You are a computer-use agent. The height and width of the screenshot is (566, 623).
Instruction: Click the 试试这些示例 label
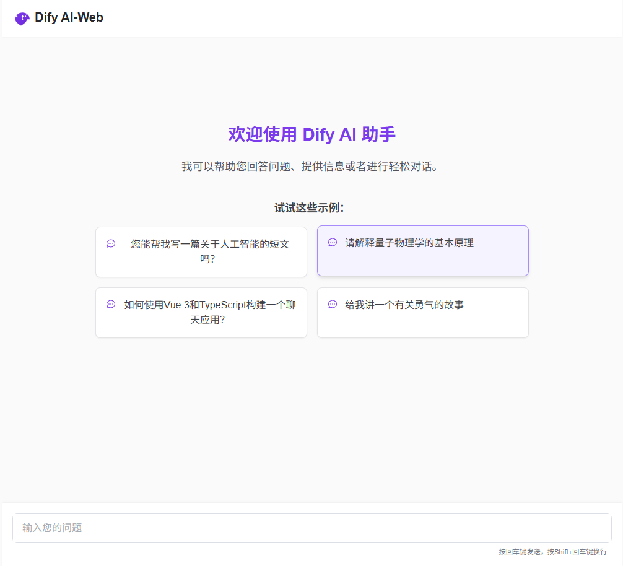tap(309, 207)
